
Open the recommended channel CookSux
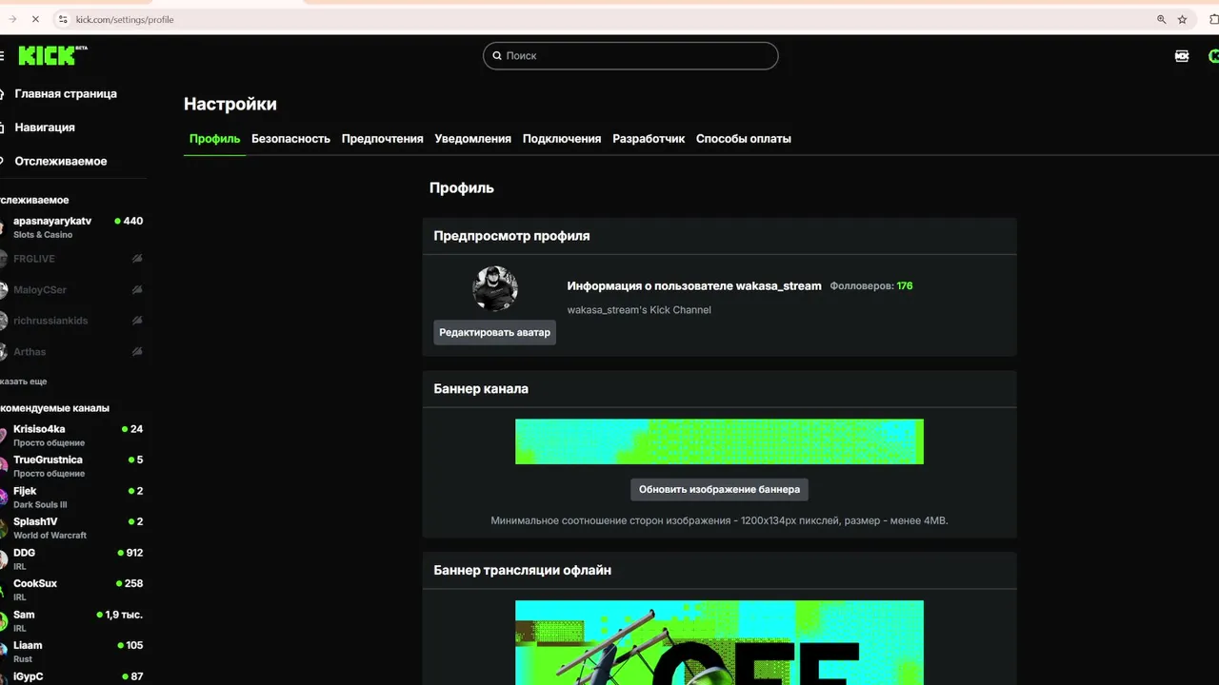[72, 590]
